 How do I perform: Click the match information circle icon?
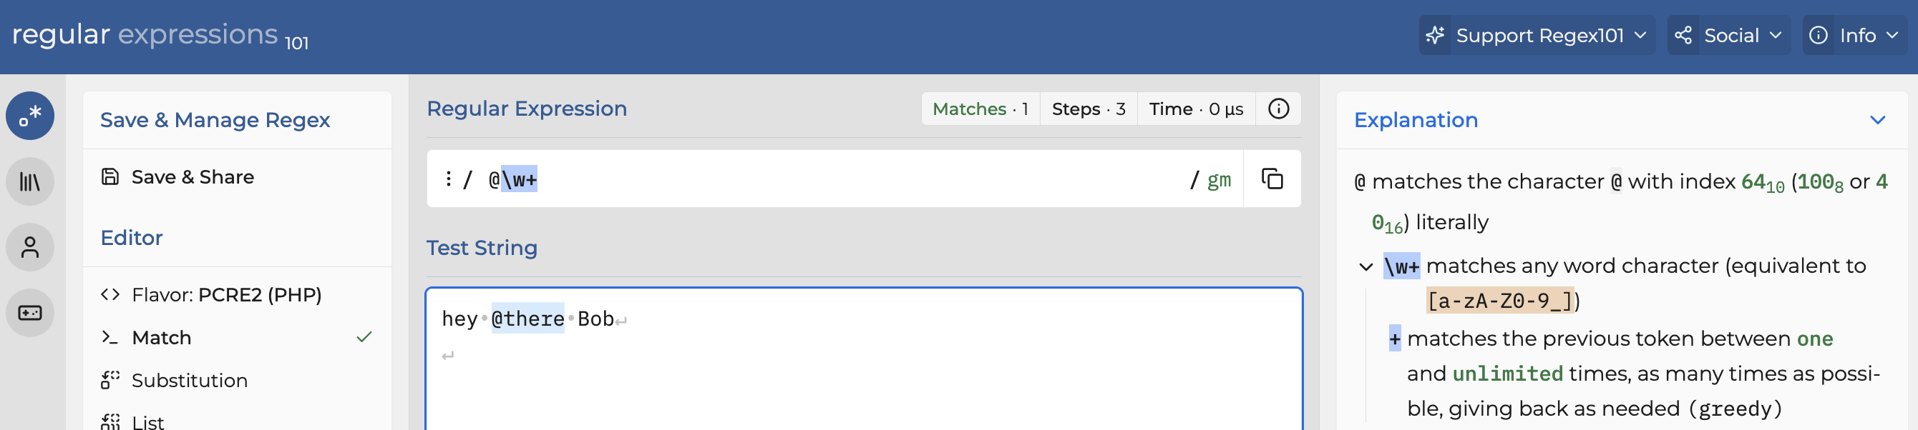tap(1277, 109)
